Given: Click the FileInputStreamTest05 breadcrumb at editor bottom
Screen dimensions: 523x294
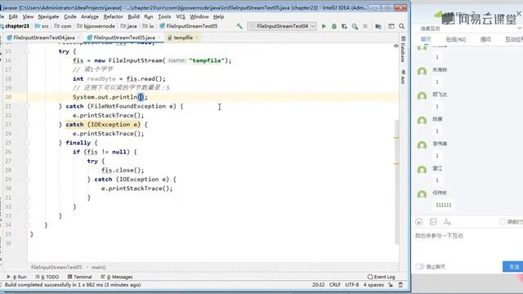Looking at the screenshot, I should tap(56, 267).
